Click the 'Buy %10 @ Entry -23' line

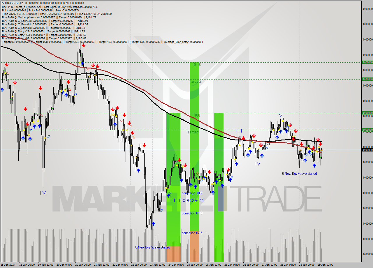(x=43, y=31)
